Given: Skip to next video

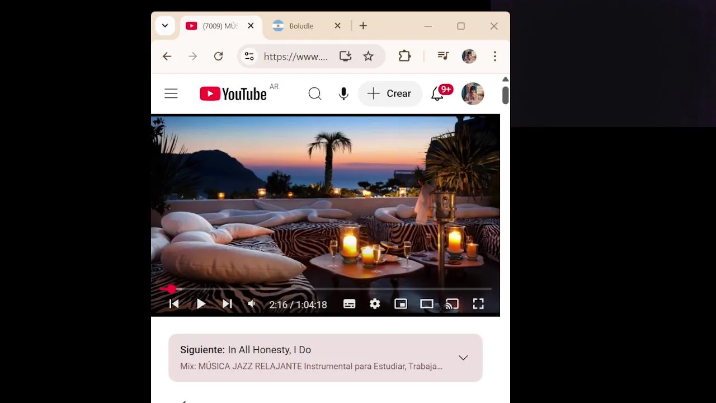Looking at the screenshot, I should [227, 304].
